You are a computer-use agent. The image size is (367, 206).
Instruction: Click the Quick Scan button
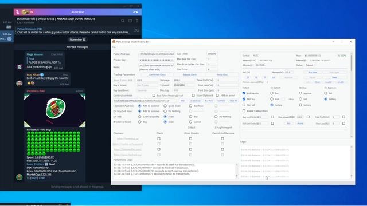(x=196, y=101)
